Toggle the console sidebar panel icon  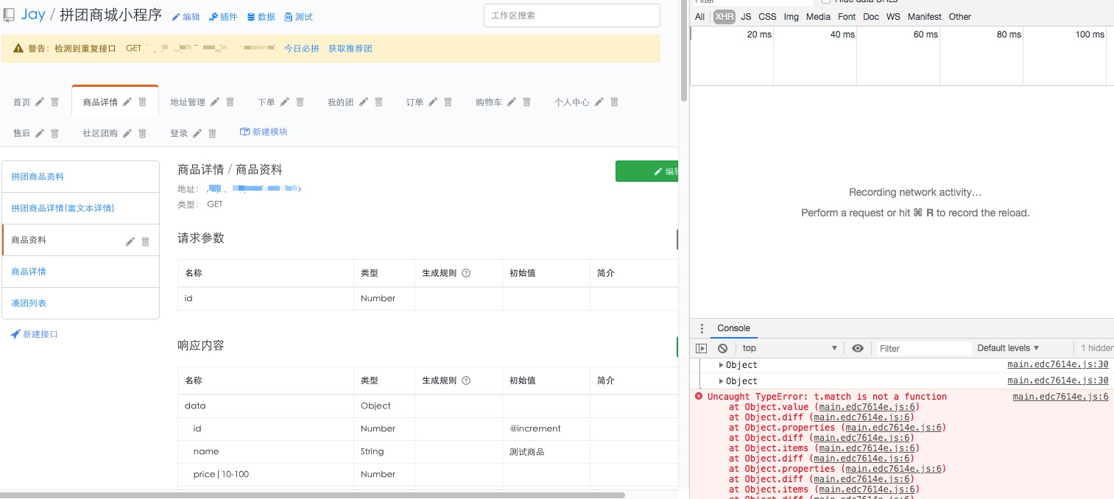(701, 348)
